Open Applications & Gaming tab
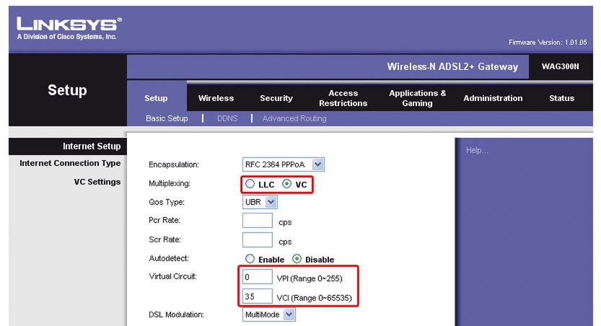This screenshot has height=326, width=601. [418, 98]
